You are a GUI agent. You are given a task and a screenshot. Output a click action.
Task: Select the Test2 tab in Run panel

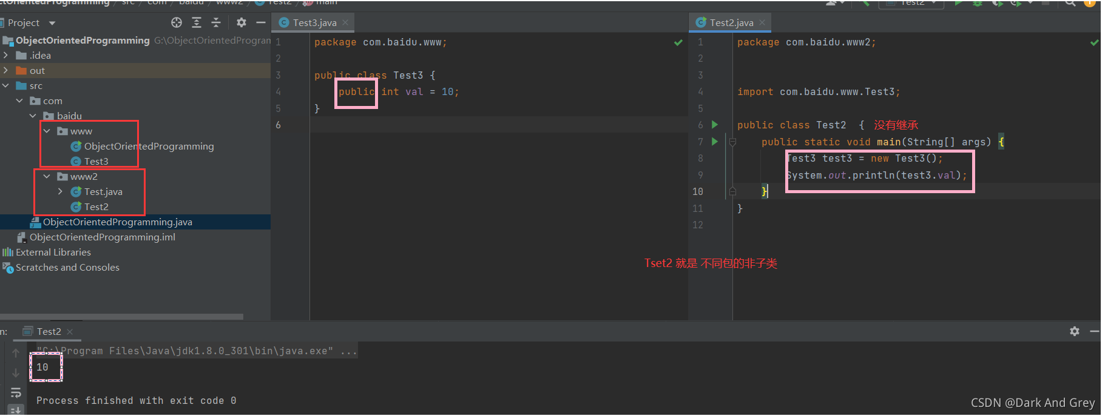pos(49,331)
